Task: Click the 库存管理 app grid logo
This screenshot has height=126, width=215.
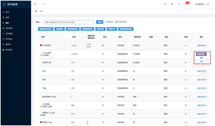Action: (4, 4)
